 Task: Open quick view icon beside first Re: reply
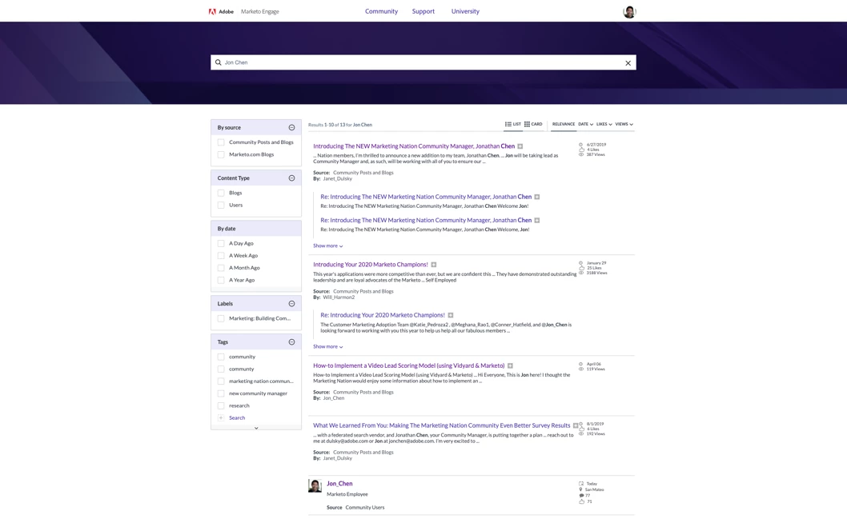coord(537,197)
